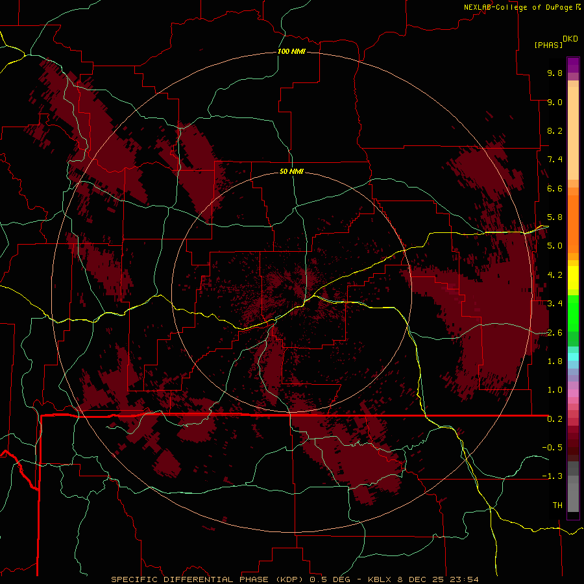This screenshot has height=584, width=584.
Task: Click the TH label on the color scale
Action: [557, 505]
